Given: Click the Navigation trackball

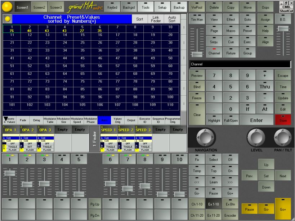Looking at the screenshot, I should pos(205,138).
